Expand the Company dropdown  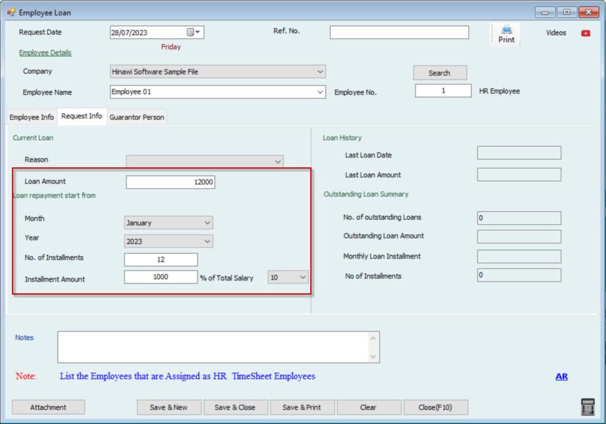tap(320, 72)
